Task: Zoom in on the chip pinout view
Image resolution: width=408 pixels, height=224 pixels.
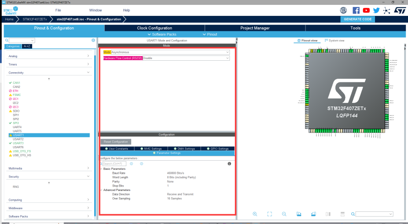Action: coord(255,214)
